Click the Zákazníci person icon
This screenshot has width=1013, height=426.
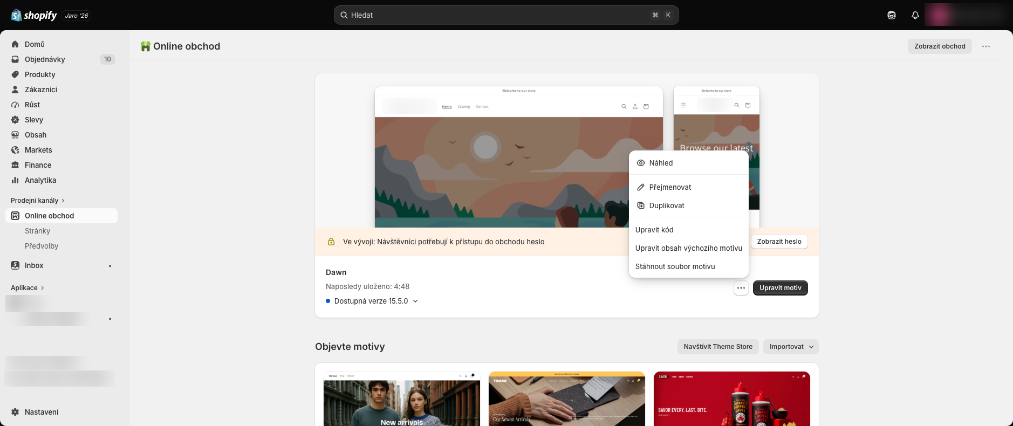pyautogui.click(x=15, y=90)
